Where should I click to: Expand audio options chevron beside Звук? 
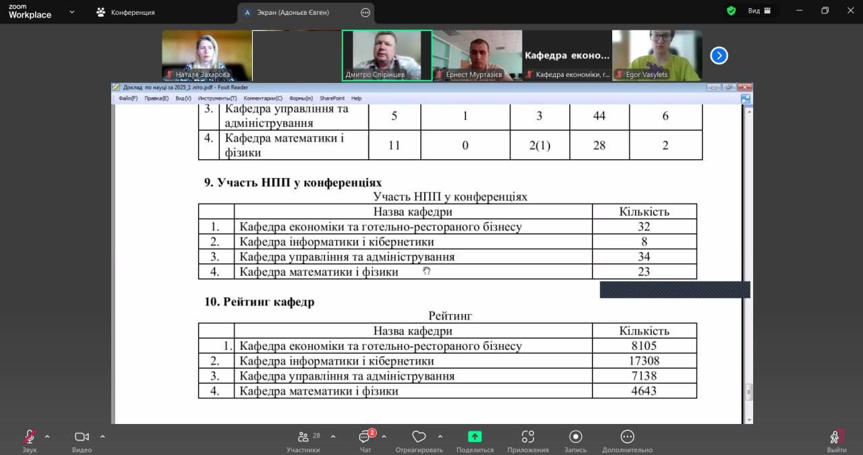pyautogui.click(x=47, y=436)
